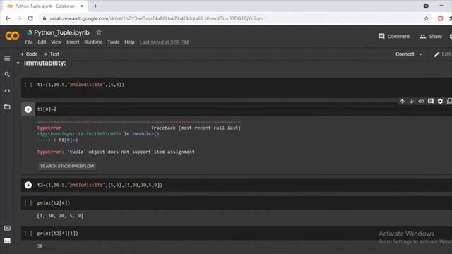The width and height of the screenshot is (452, 254).
Task: Open the find and replace search icon
Action: [x=7, y=75]
